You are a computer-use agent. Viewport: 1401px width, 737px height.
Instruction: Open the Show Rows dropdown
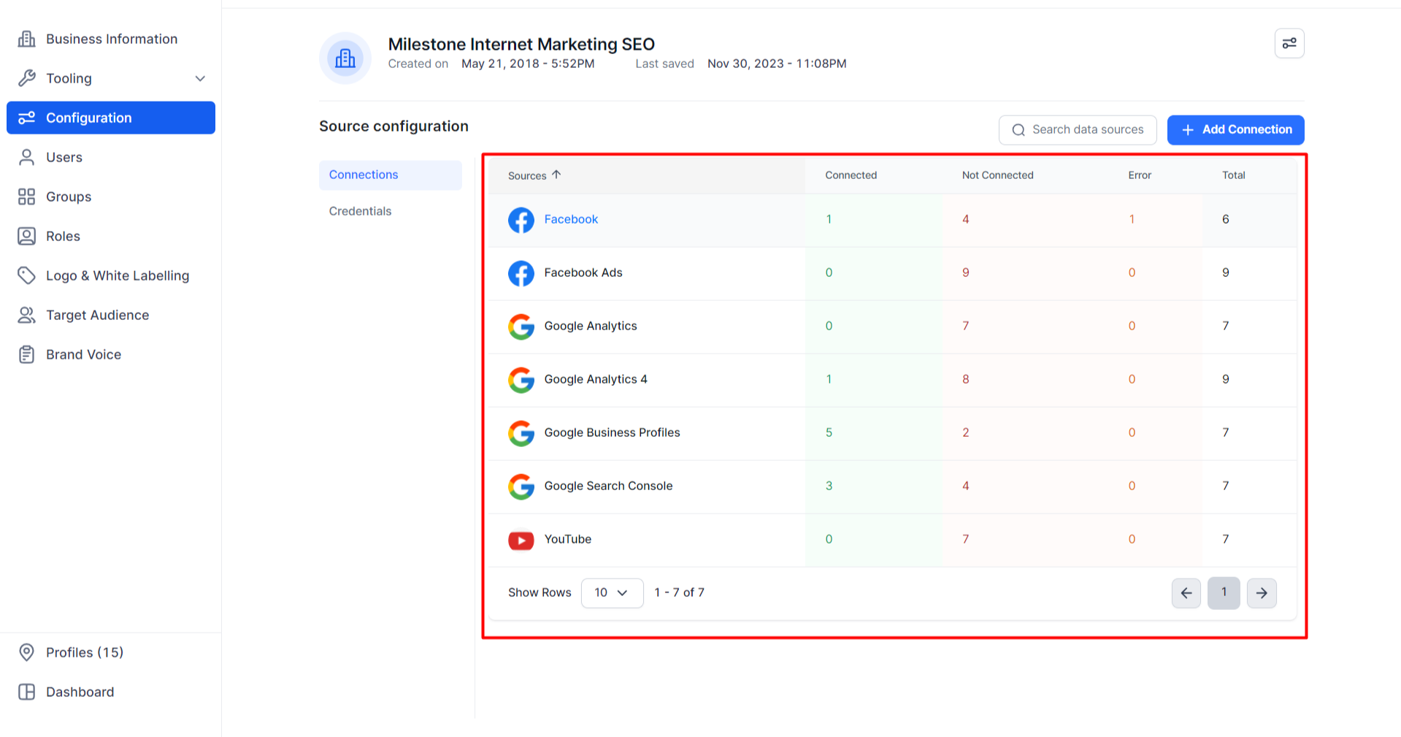(x=612, y=593)
